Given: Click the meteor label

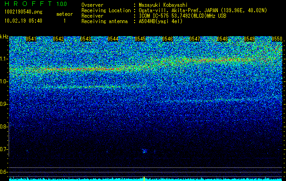Looking at the screenshot, I should (x=65, y=14).
